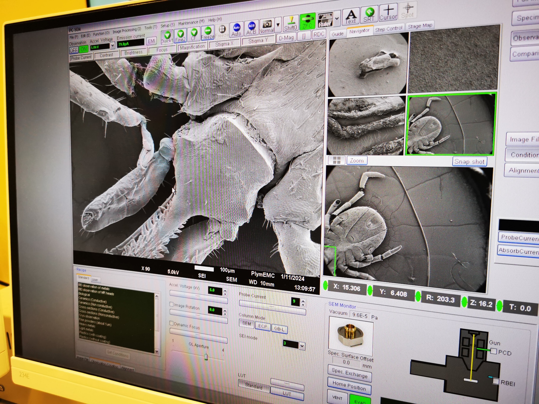Select the Spot mode tool
Screen dimensions: 539x404
point(407,10)
